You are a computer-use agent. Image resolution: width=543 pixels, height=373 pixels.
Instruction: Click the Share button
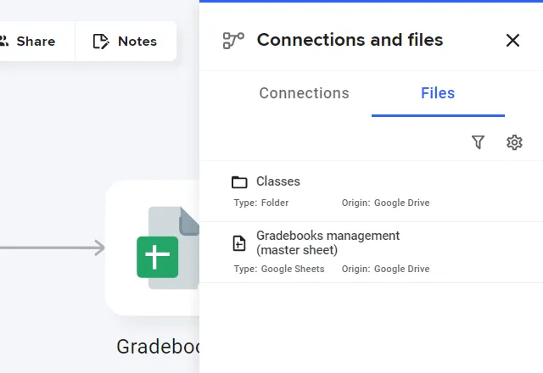click(36, 42)
